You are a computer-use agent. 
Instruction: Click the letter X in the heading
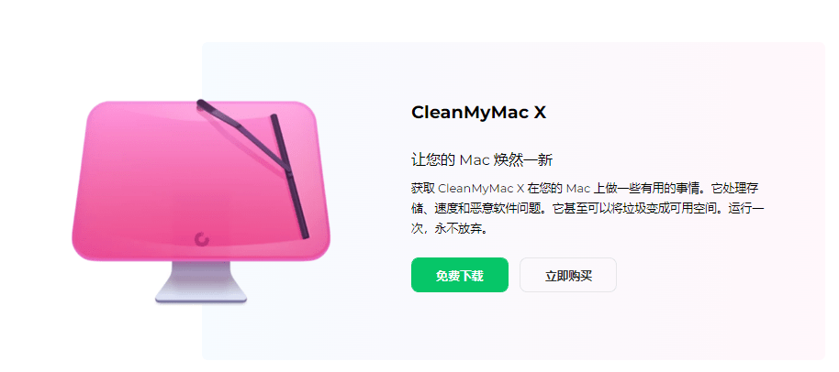point(540,113)
